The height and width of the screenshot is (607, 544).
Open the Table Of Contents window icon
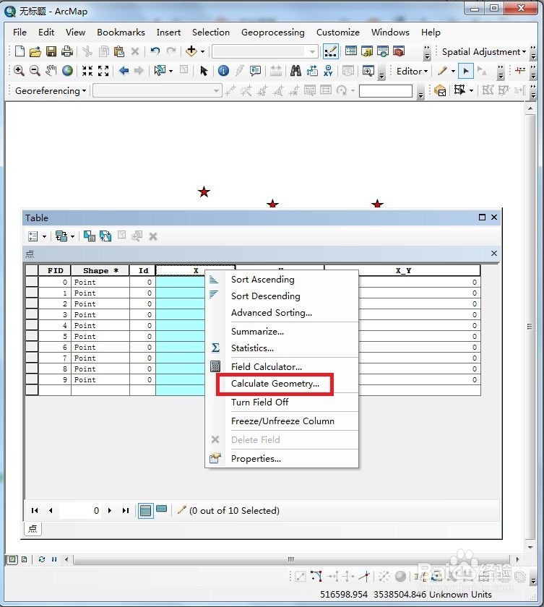(351, 51)
